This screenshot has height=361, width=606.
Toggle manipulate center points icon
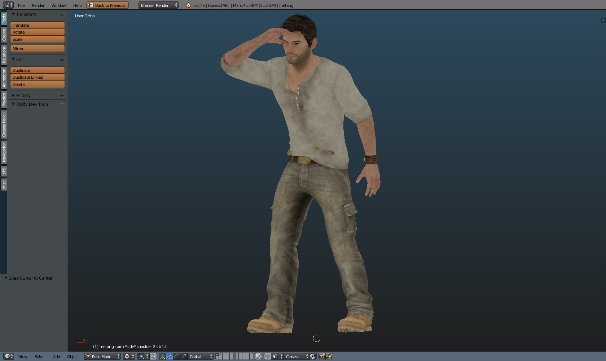point(153,356)
